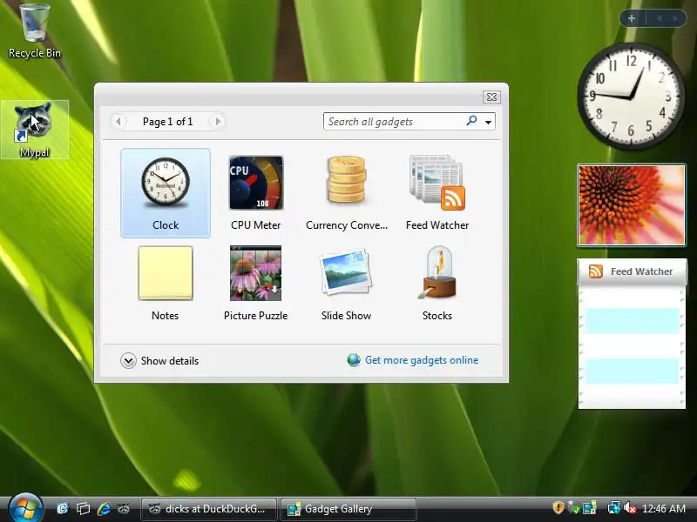Click the Mypal raccoon desktop shortcut

tap(34, 130)
